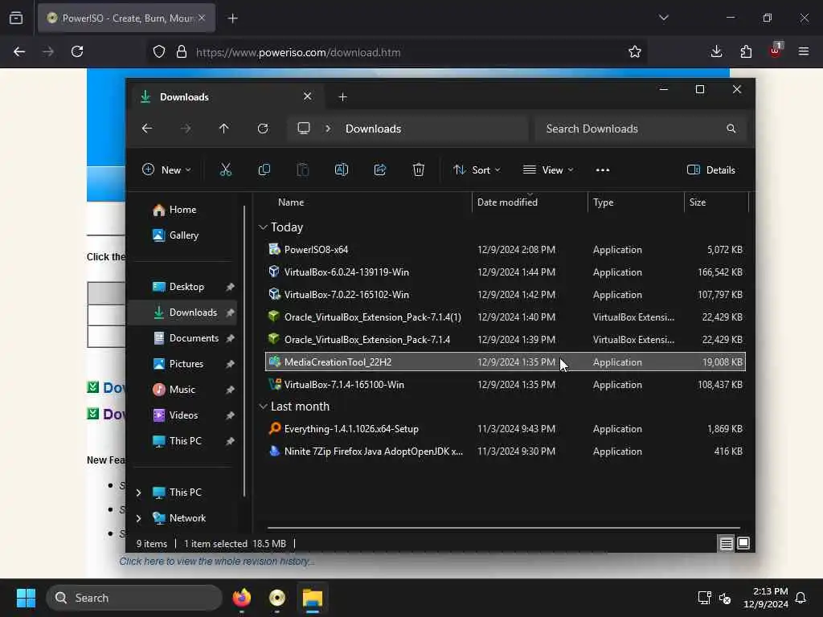Toggle the pin icon next to Music
The height and width of the screenshot is (617, 823).
230,390
